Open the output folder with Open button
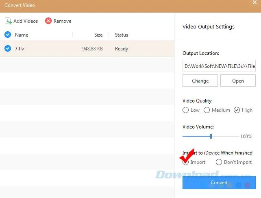The width and height of the screenshot is (261, 198). pyautogui.click(x=238, y=81)
